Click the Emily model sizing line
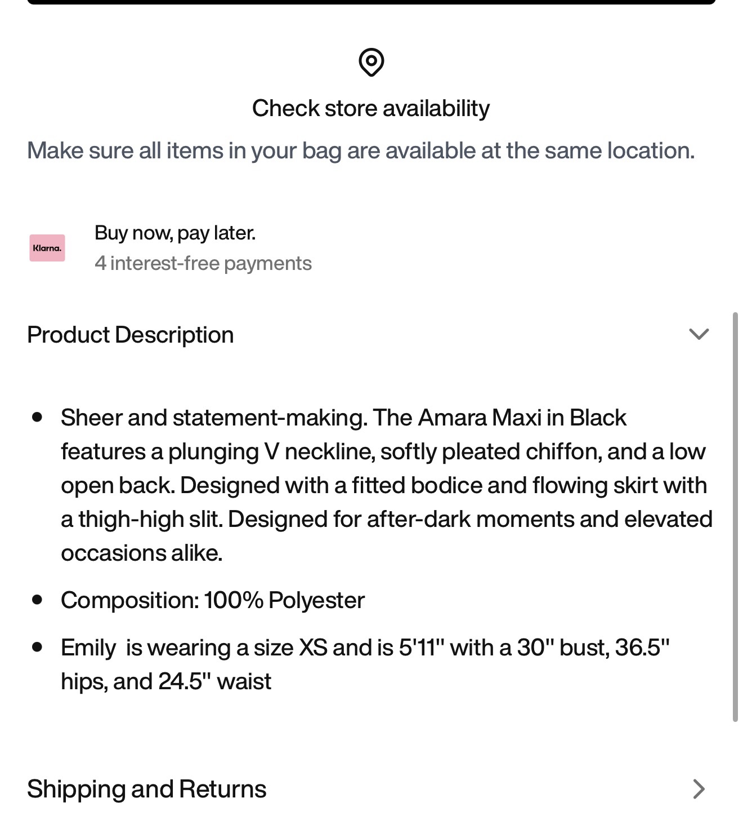The height and width of the screenshot is (829, 743). pyautogui.click(x=365, y=664)
